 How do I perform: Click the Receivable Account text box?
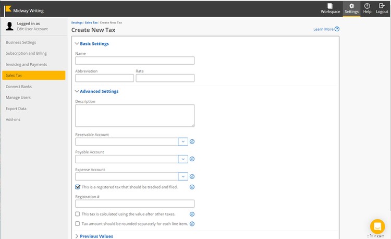(x=127, y=141)
